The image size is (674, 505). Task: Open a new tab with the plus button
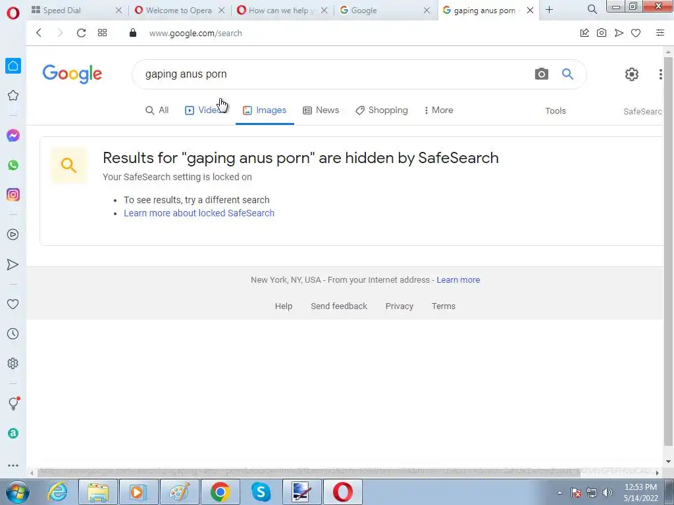549,9
